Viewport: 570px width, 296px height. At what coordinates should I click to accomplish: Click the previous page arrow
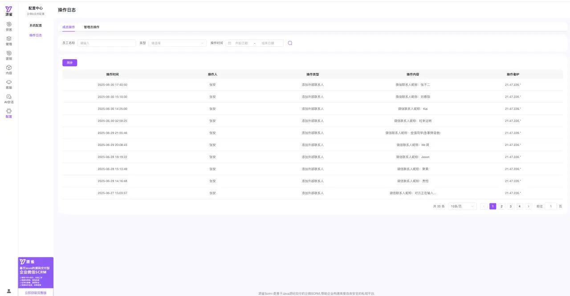click(484, 207)
